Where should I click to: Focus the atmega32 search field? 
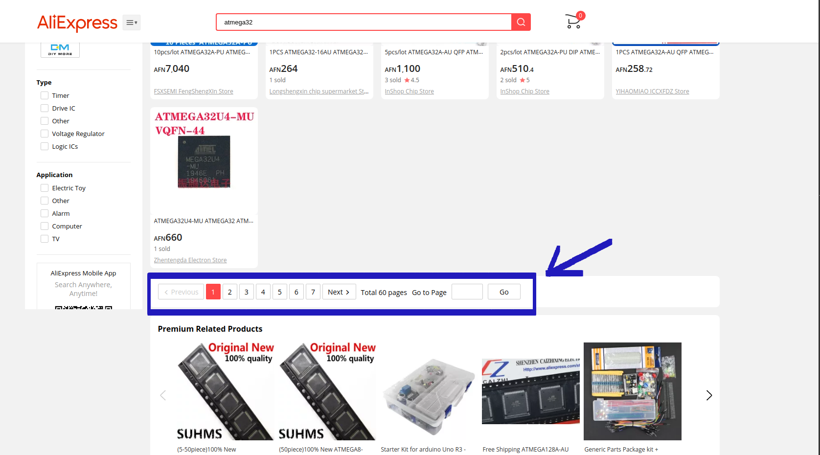point(364,22)
